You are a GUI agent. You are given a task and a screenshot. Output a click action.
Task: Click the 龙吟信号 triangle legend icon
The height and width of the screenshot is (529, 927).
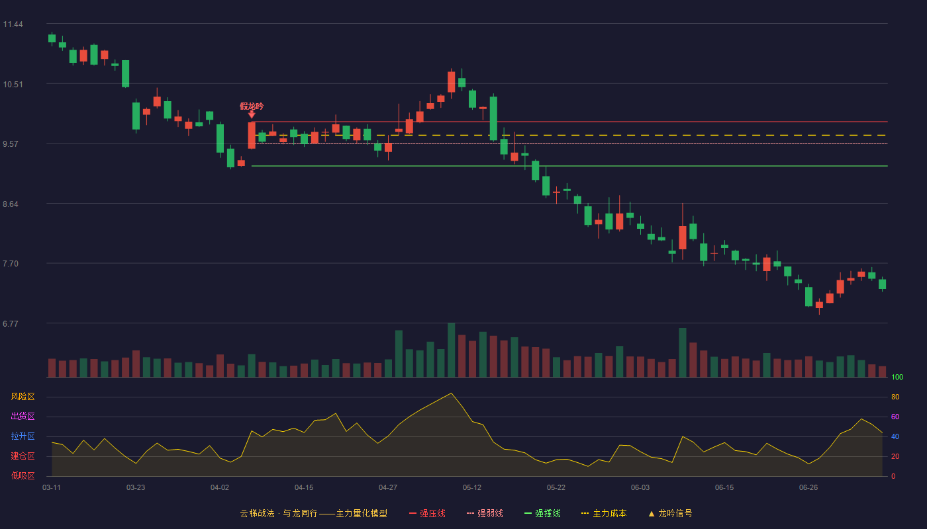pyautogui.click(x=652, y=513)
